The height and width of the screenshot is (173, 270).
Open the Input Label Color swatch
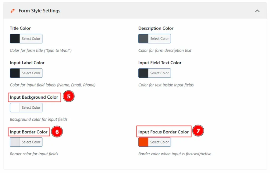click(x=15, y=73)
